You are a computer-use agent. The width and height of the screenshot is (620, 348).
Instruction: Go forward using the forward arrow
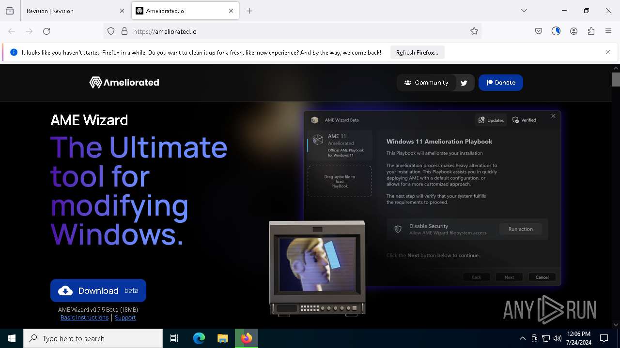click(x=29, y=31)
